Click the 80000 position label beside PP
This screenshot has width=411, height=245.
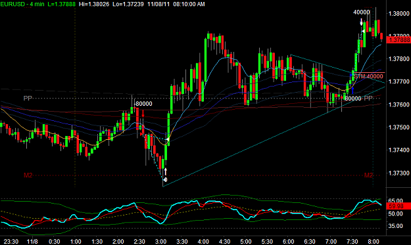click(x=353, y=99)
